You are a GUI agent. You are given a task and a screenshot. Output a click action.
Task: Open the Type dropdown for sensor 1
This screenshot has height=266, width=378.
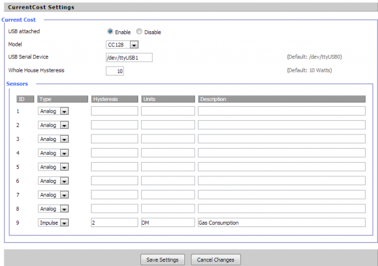(53, 111)
